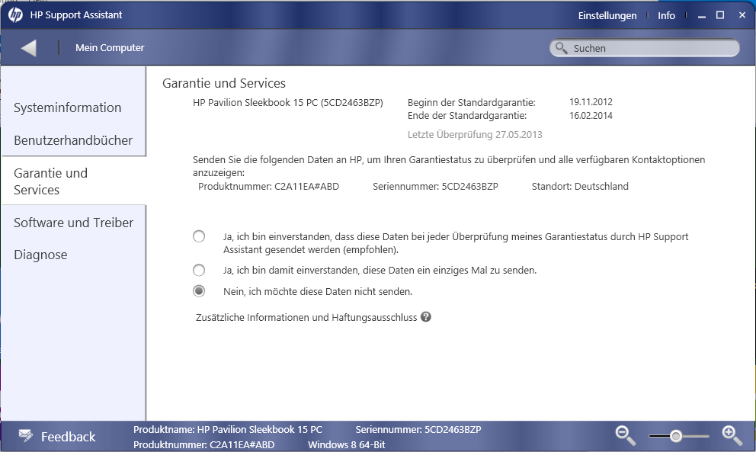Click warranty end date 16.02.2014
The width and height of the screenshot is (756, 452).
tap(591, 115)
